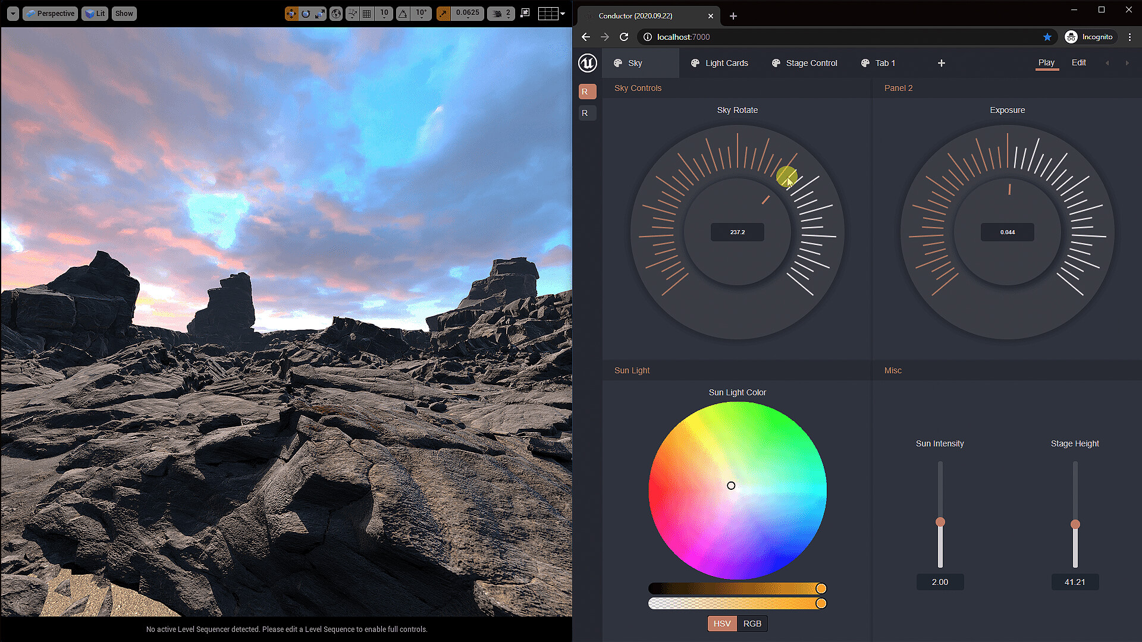Click the Stage Height value field
The image size is (1142, 642).
[1074, 582]
